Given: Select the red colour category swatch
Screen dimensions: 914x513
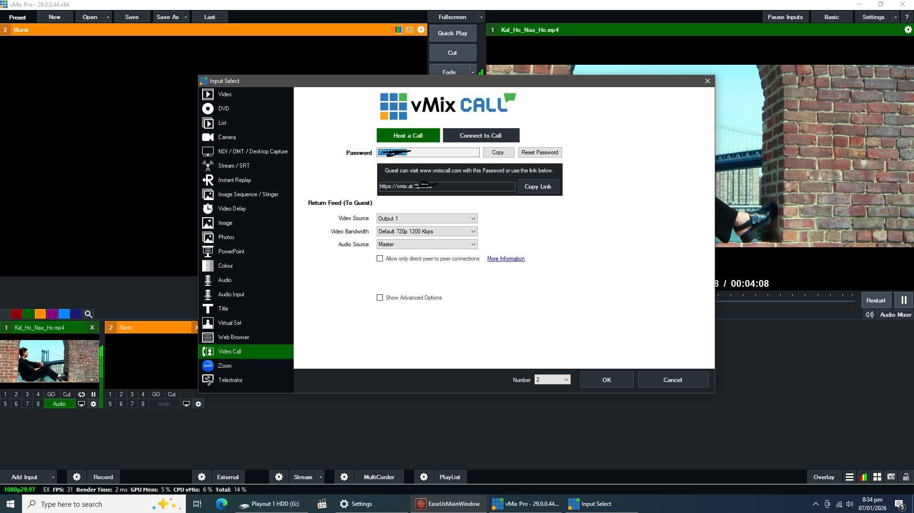Looking at the screenshot, I should (16, 314).
